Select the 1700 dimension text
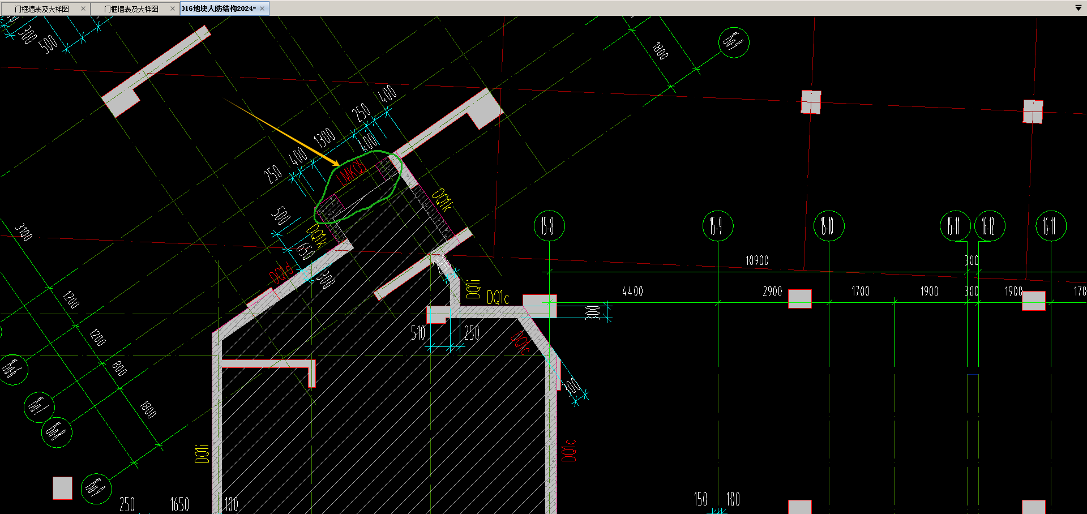 [x=861, y=292]
